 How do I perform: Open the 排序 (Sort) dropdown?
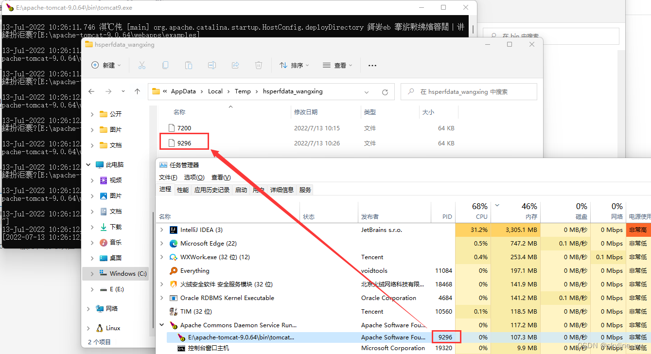(x=295, y=65)
